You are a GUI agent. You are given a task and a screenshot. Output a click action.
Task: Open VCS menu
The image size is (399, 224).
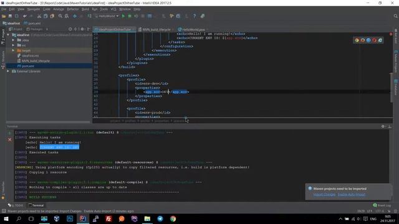click(113, 9)
